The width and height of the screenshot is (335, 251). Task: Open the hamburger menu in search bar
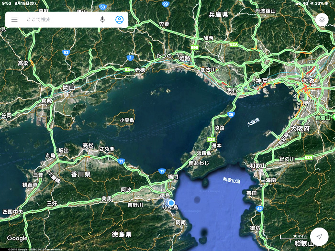14,20
